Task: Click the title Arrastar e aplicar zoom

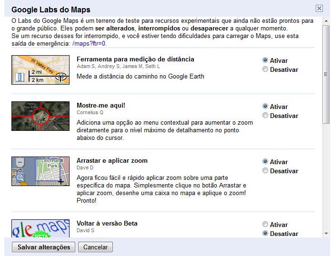Action: pyautogui.click(x=112, y=160)
